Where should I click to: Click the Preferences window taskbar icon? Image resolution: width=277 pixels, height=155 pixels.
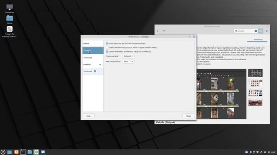pyautogui.click(x=43, y=152)
